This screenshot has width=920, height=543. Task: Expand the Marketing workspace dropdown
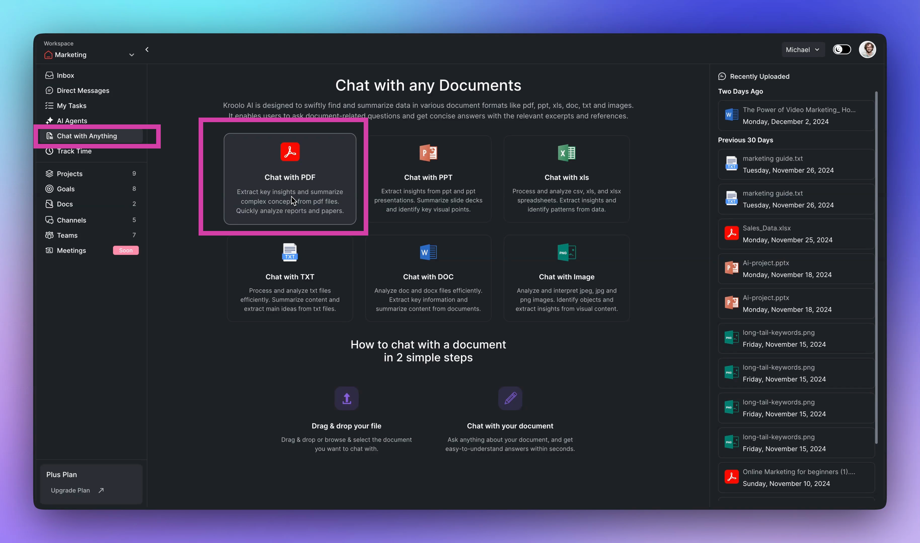pyautogui.click(x=131, y=55)
